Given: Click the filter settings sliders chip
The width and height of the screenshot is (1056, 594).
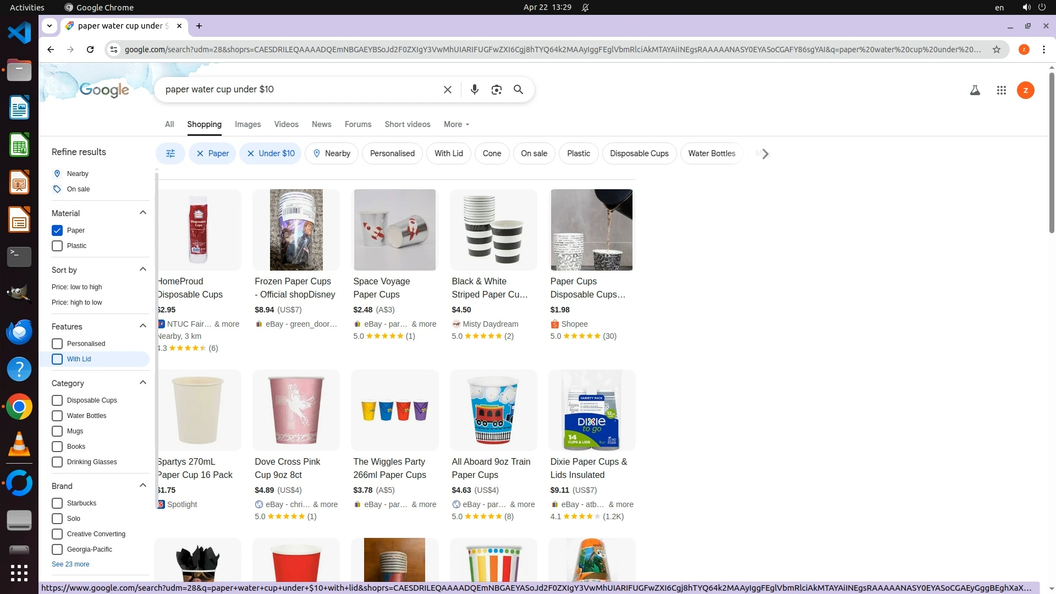Looking at the screenshot, I should [x=170, y=153].
